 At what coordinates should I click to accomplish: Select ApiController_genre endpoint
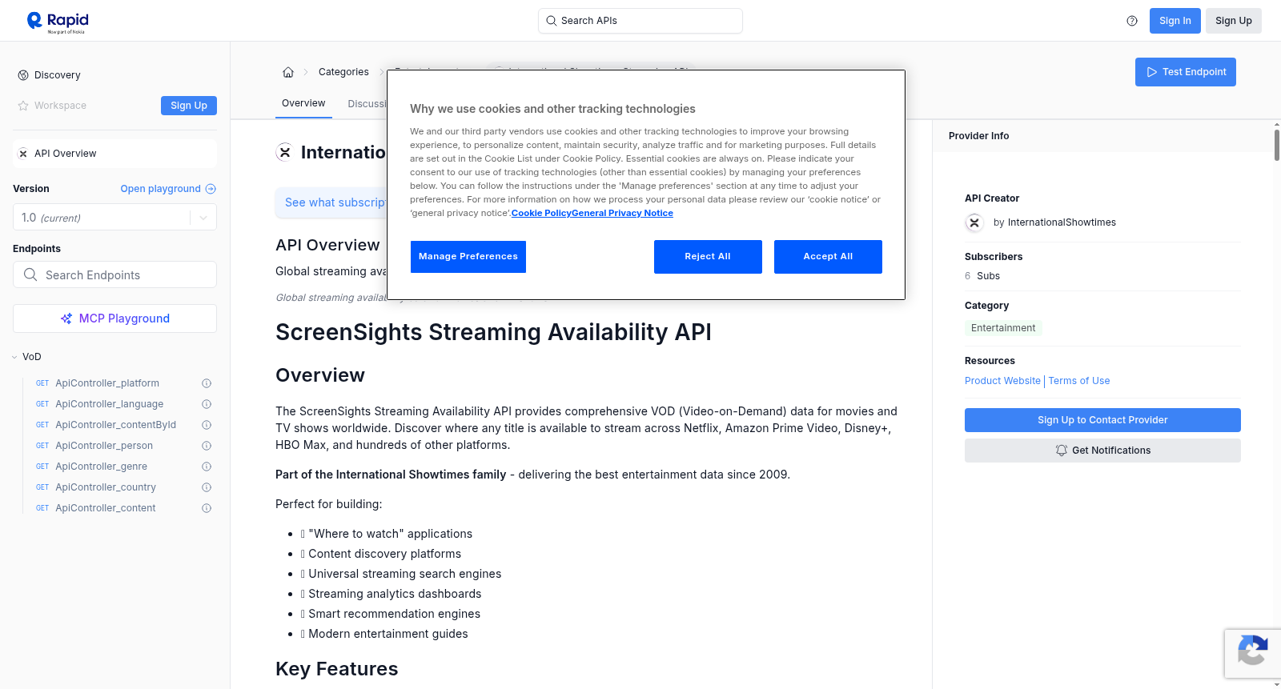point(101,467)
